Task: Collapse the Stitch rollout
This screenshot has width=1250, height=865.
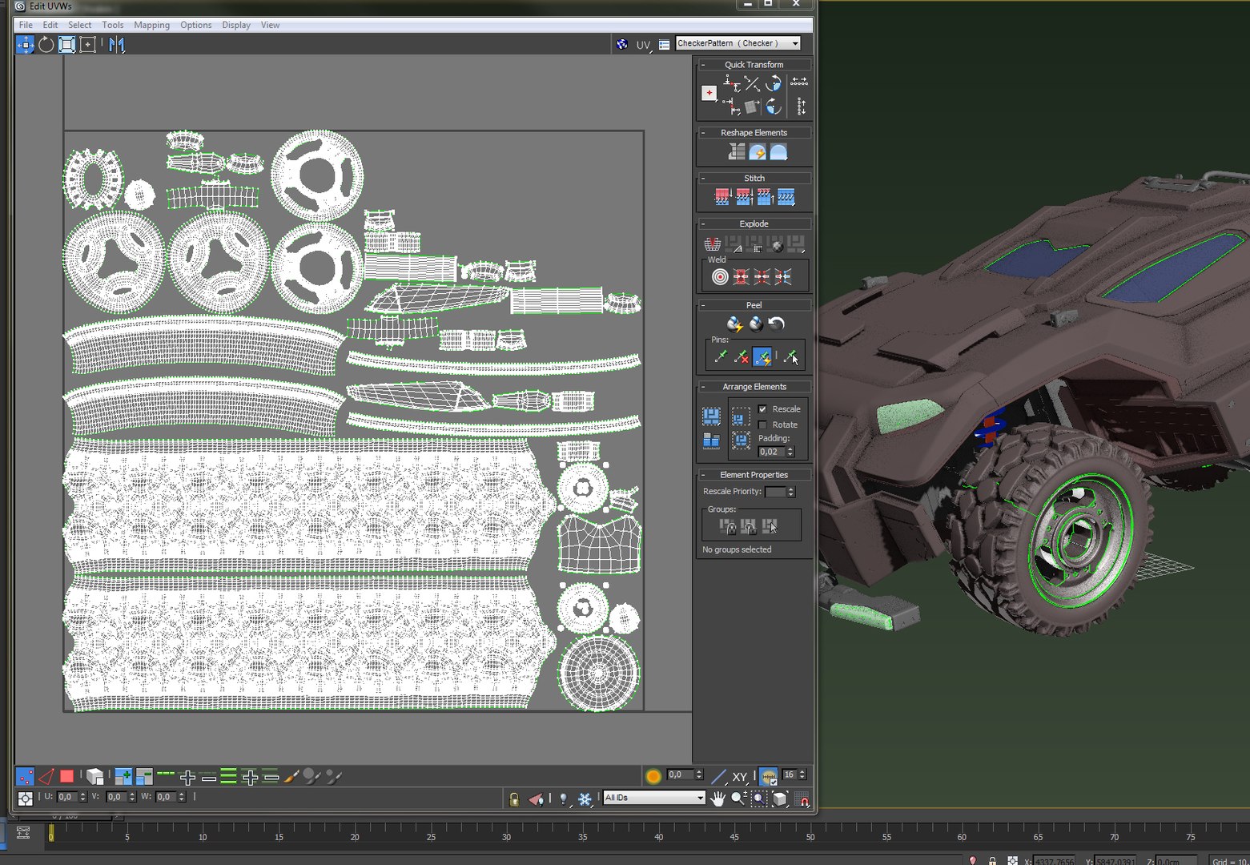Action: pyautogui.click(x=704, y=179)
